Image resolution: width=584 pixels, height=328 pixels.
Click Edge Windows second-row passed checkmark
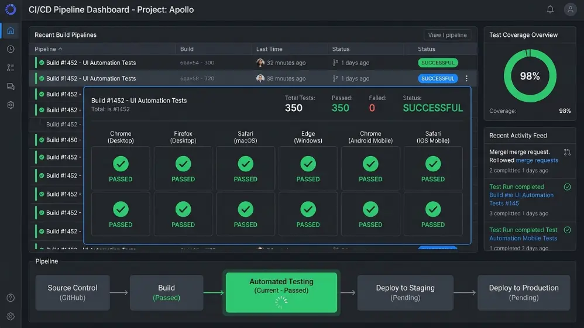pos(308,209)
